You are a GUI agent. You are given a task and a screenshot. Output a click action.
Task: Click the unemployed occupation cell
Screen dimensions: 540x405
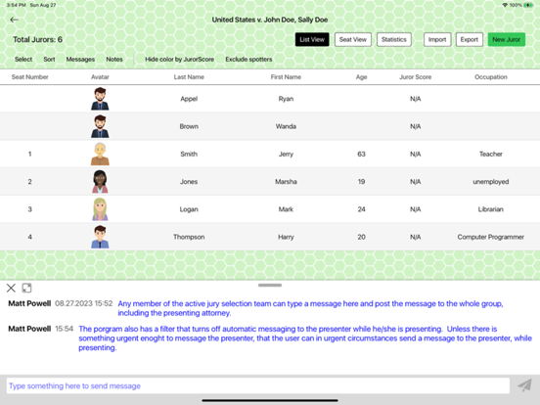491,182
